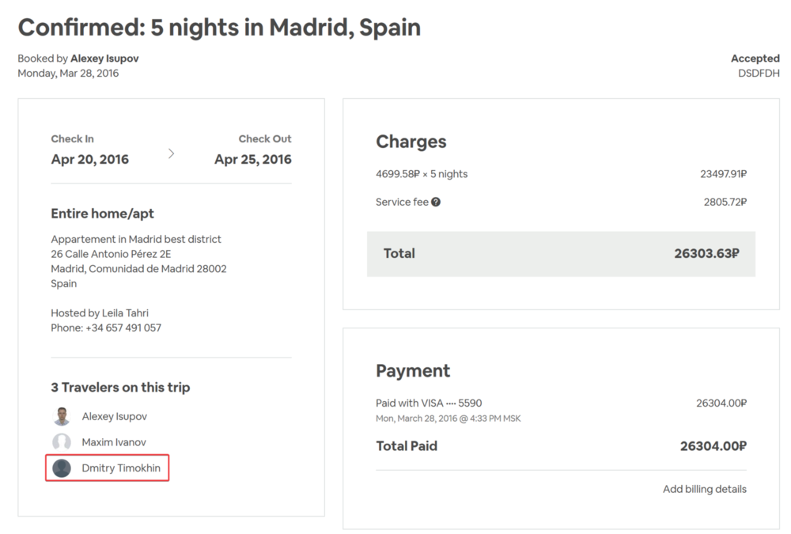Click the Service fee help question-mark icon

tap(436, 202)
